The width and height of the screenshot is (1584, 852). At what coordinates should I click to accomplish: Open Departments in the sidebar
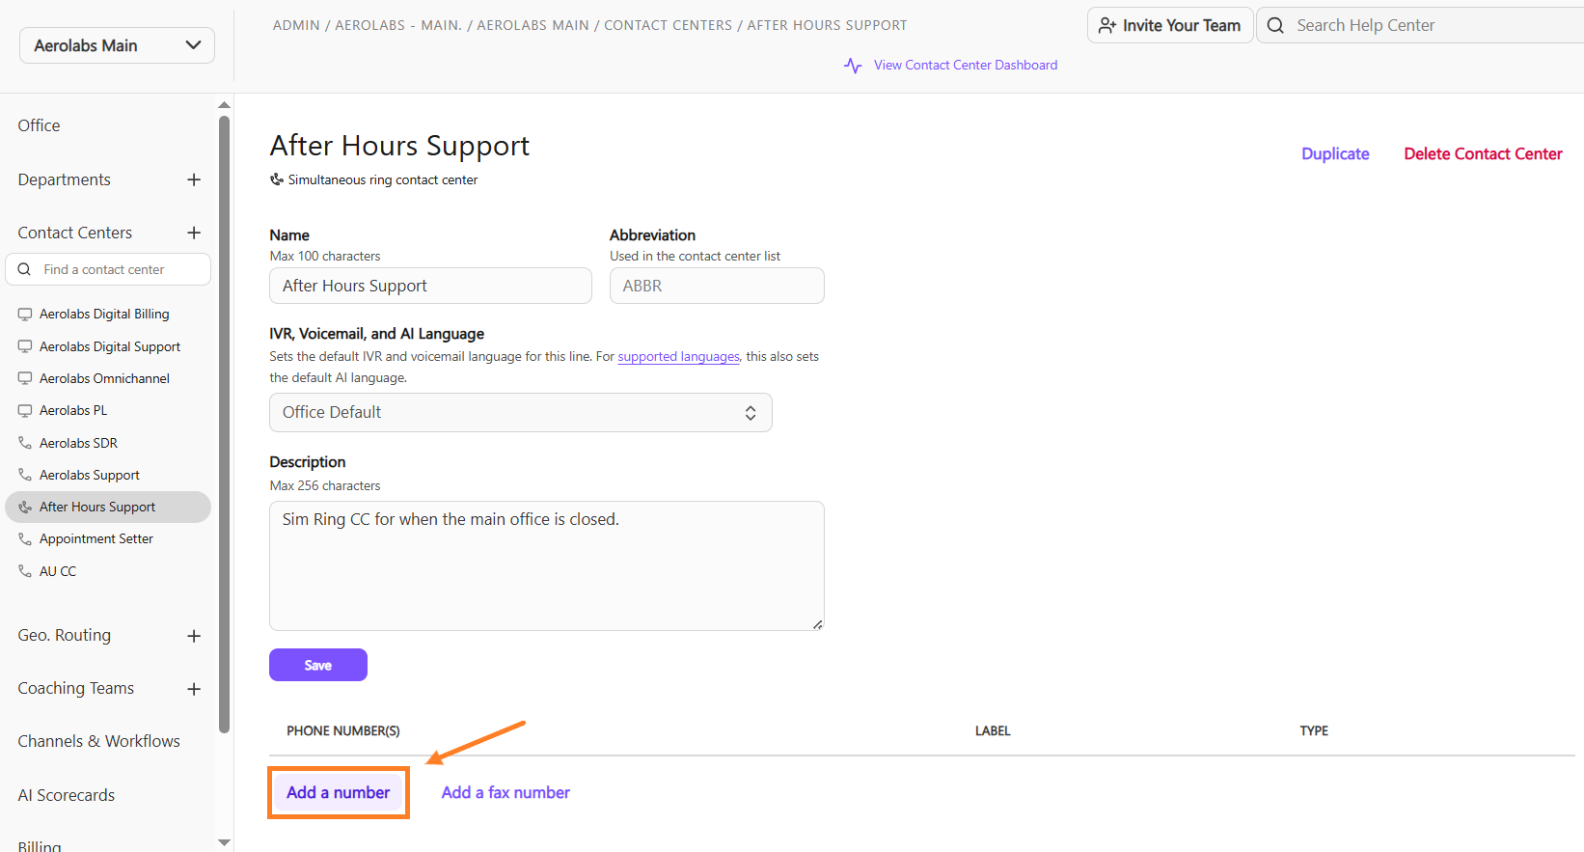[64, 179]
